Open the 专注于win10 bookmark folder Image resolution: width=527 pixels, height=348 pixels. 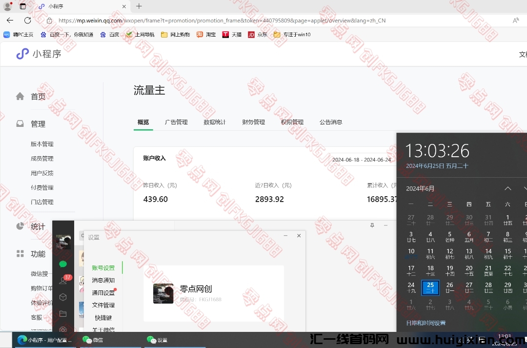292,34
